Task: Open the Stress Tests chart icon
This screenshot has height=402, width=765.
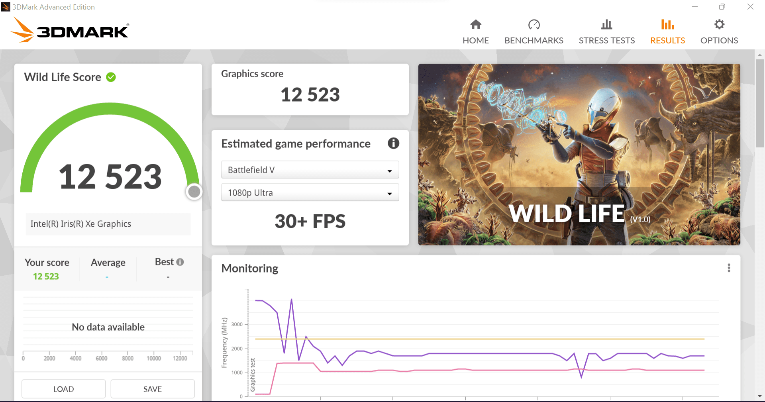Action: click(x=606, y=25)
